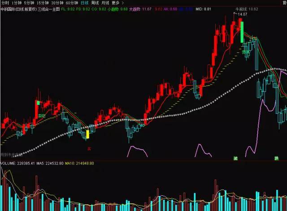This screenshot has height=211, width=287.
Task: Select the 15分钟 period tab
Action: (43, 3)
